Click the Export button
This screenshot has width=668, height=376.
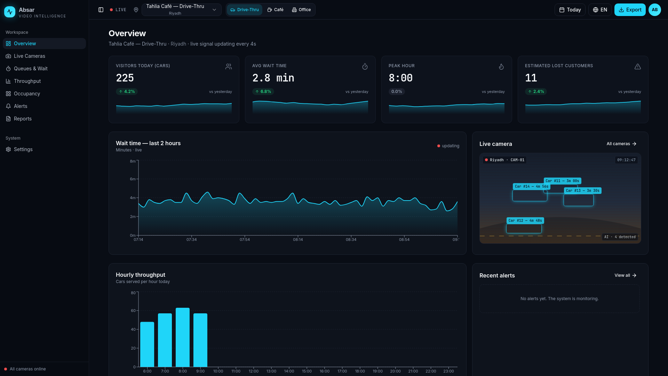630,10
